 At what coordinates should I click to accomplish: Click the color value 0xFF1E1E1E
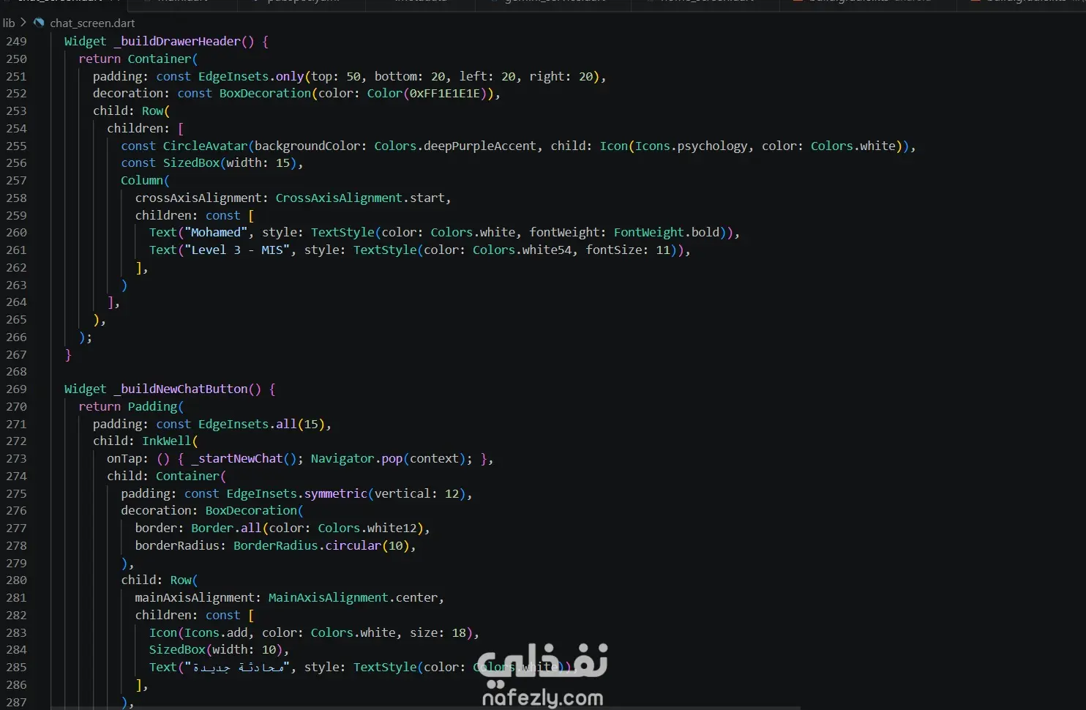pos(445,93)
